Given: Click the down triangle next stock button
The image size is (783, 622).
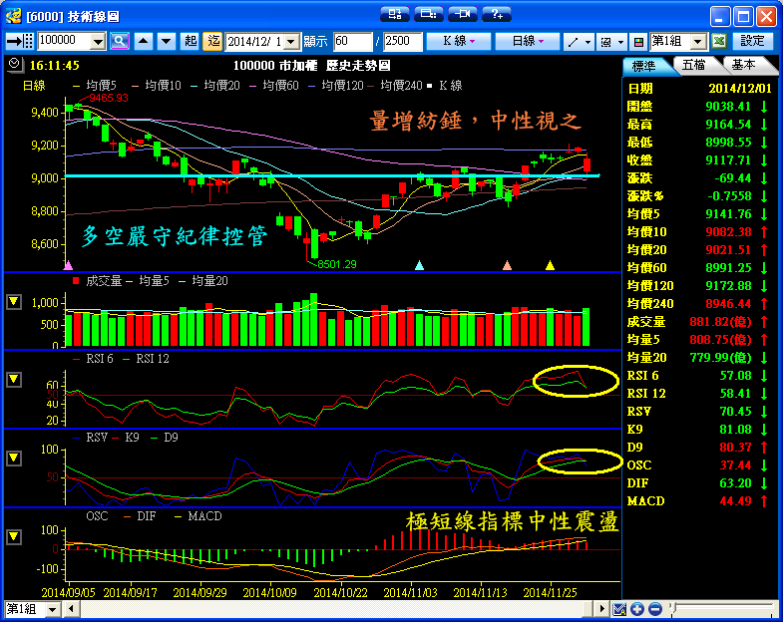Looking at the screenshot, I should click(x=166, y=41).
